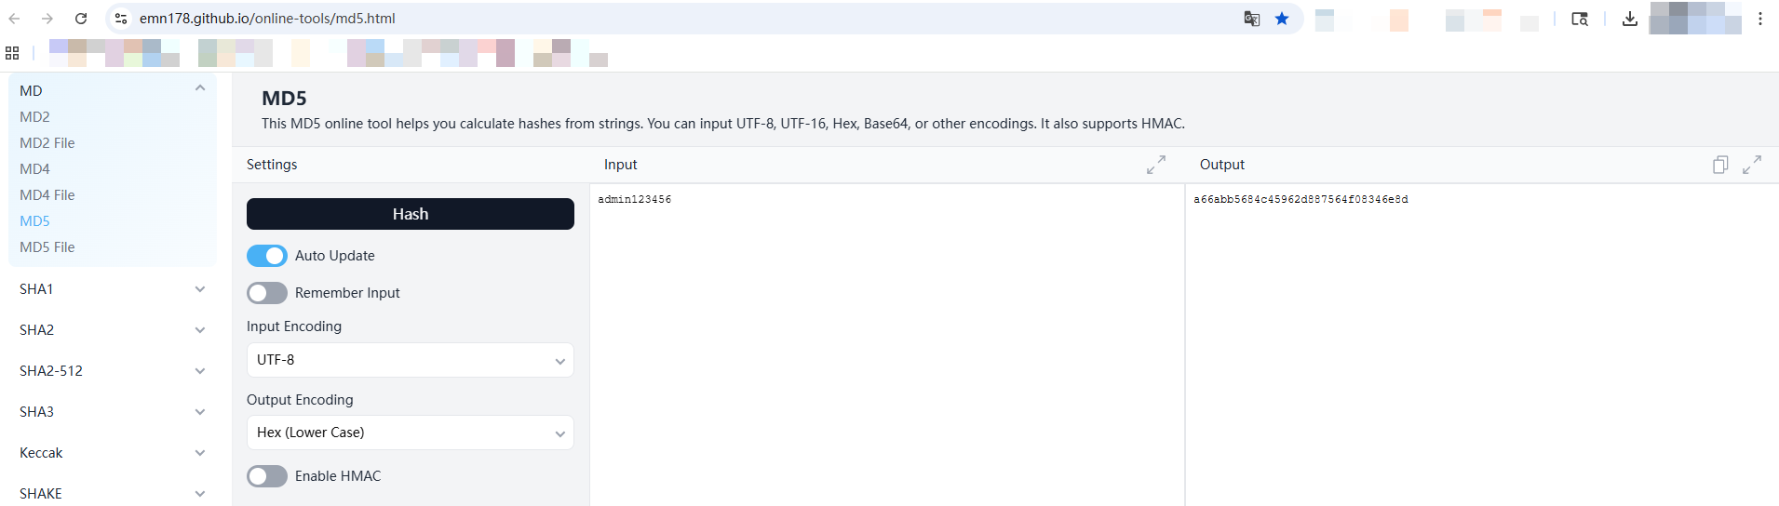This screenshot has height=506, width=1779.
Task: Open the Chrome three-dot menu
Action: point(1760,19)
